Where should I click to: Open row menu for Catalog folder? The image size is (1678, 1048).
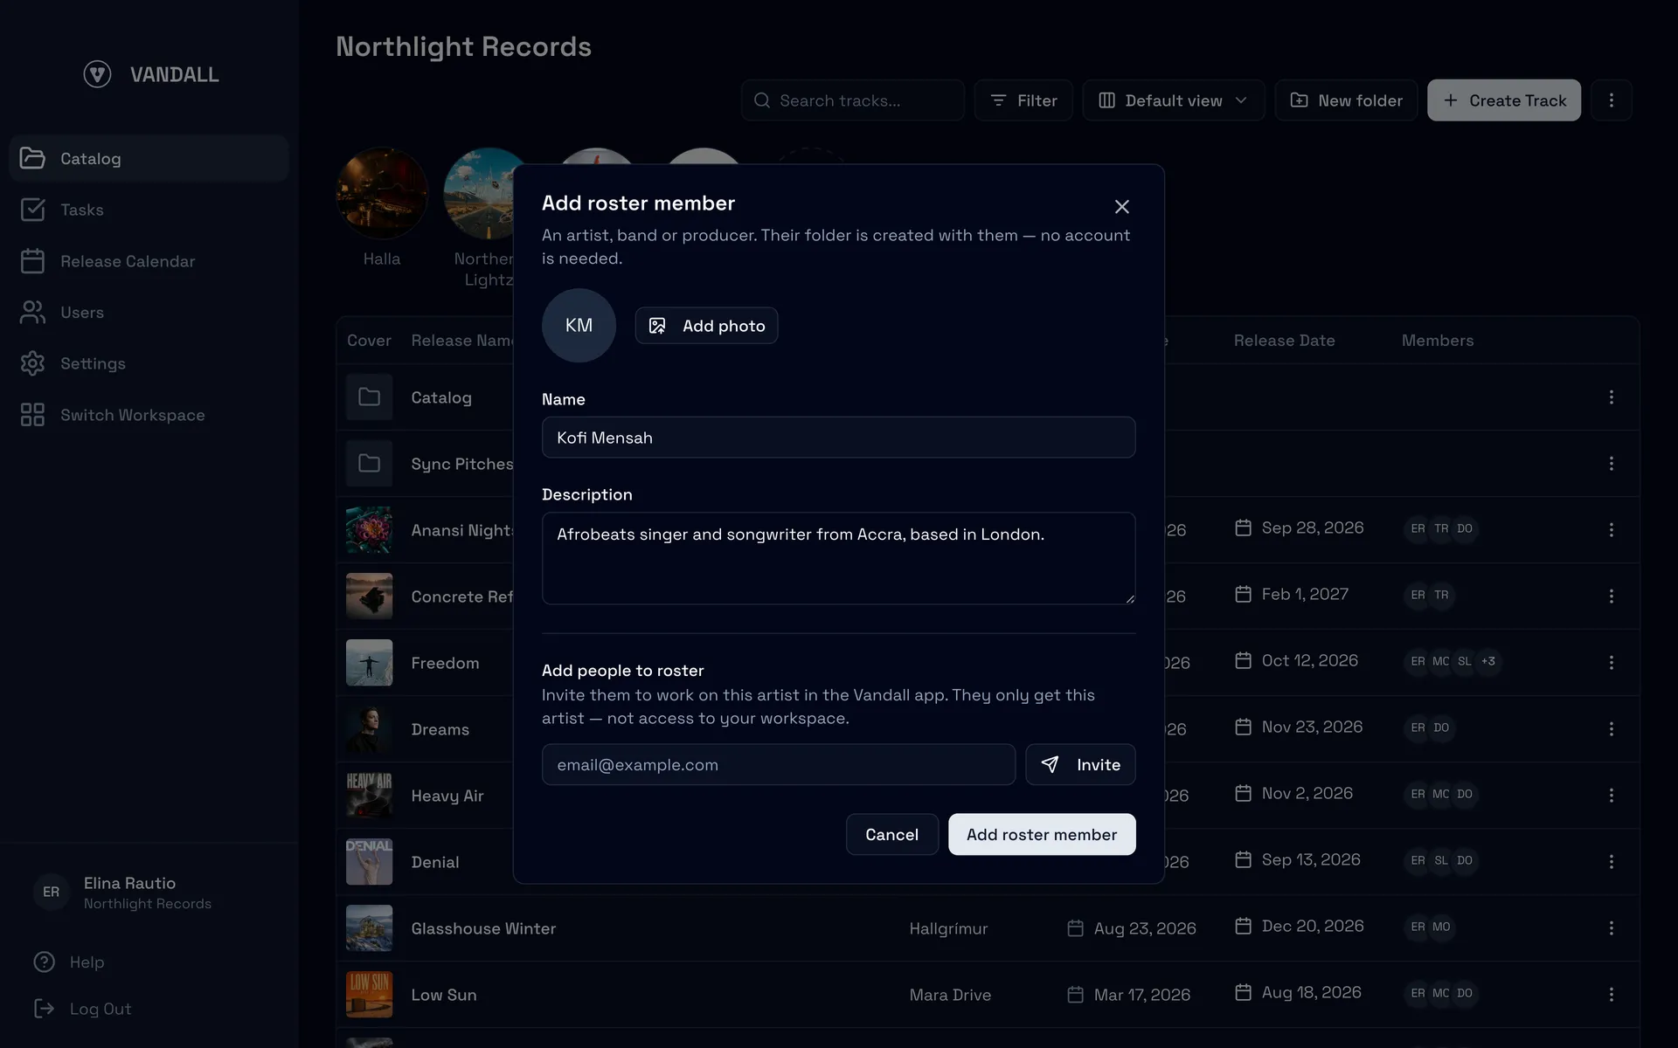[1612, 397]
